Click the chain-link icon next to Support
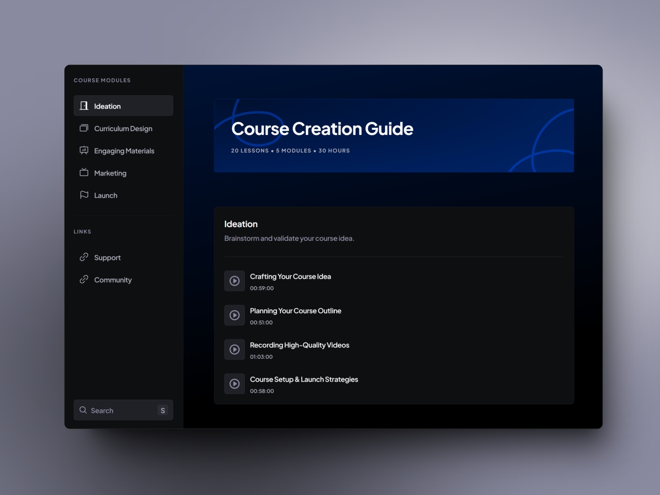The image size is (660, 495). click(84, 257)
